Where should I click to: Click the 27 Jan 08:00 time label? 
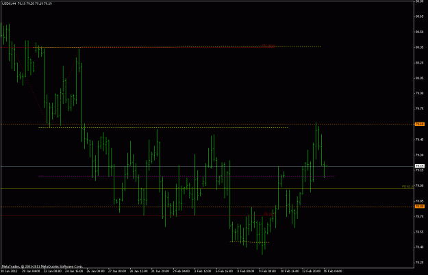click(117, 271)
